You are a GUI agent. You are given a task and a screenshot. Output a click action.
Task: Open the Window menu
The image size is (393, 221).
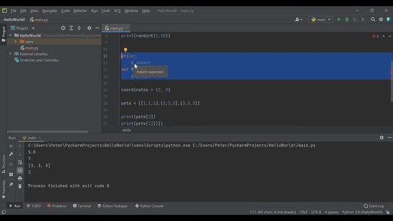tap(131, 11)
